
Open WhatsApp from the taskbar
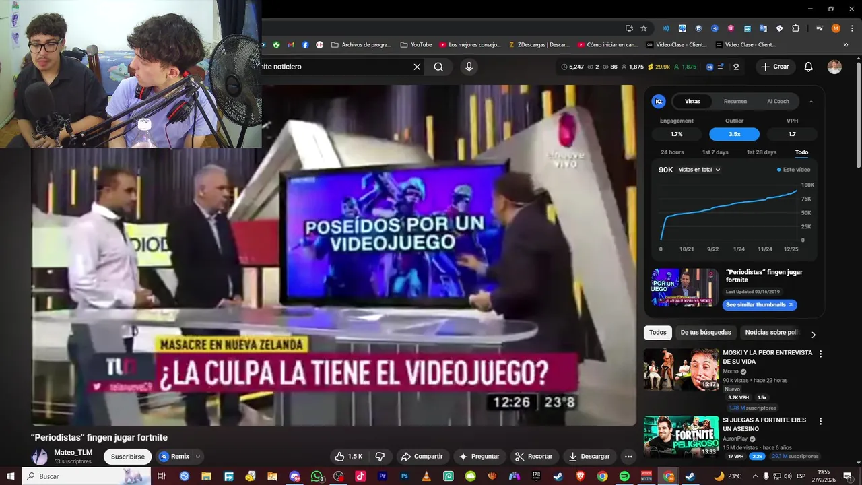[317, 476]
